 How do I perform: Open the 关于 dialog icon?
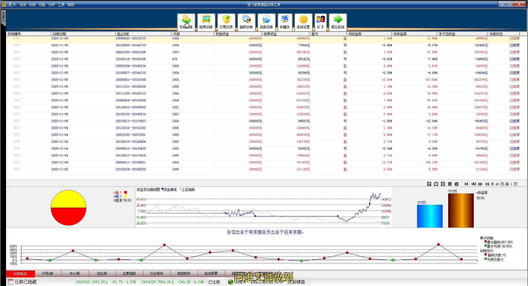[x=320, y=22]
